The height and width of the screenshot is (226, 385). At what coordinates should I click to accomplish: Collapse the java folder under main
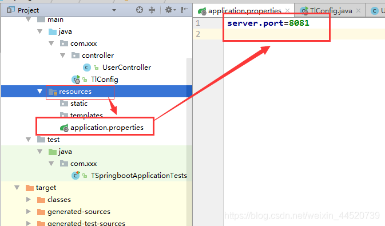40,31
